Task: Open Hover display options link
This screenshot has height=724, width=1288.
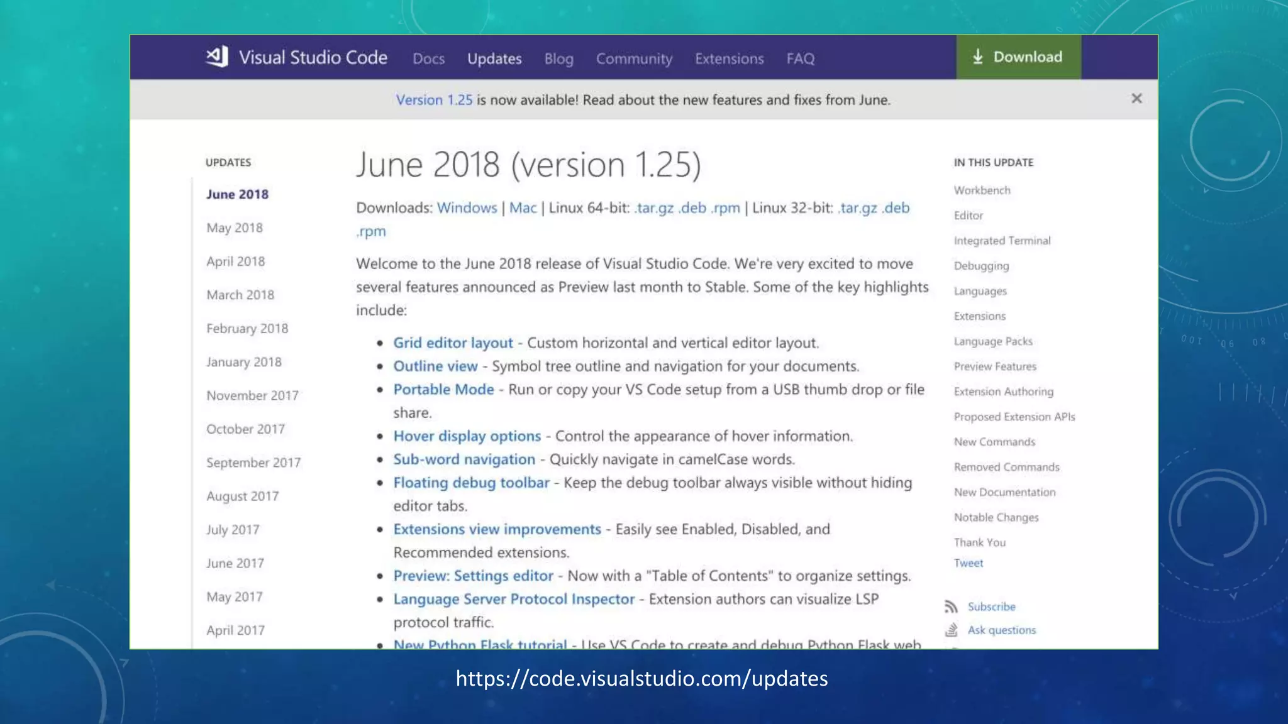Action: (x=467, y=436)
